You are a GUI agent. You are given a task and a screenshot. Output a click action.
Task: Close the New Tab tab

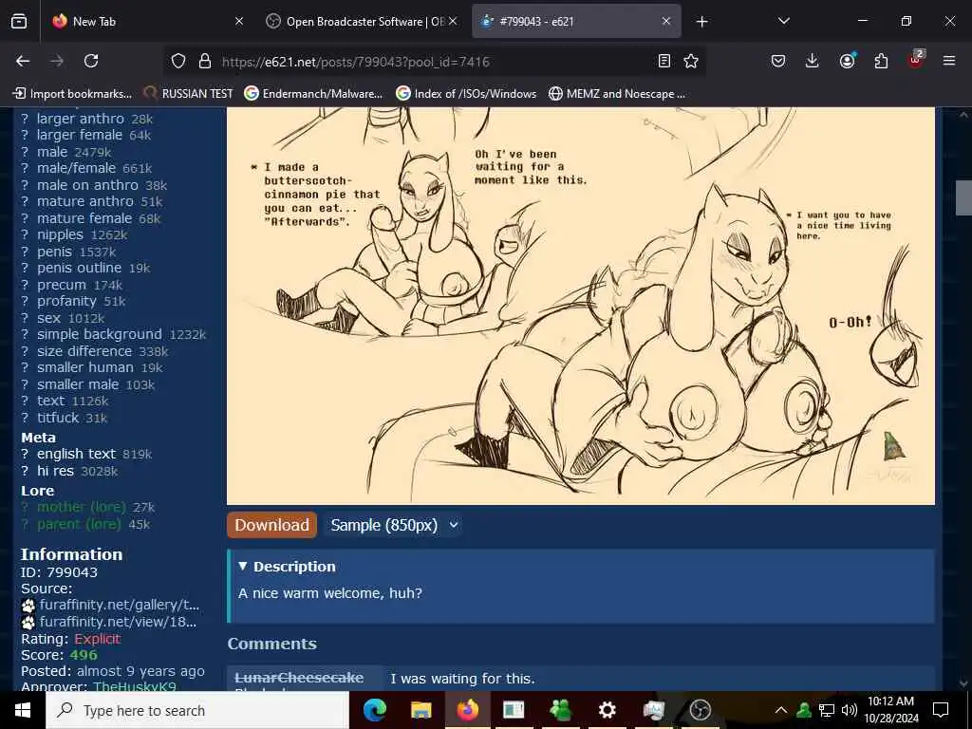click(x=239, y=21)
